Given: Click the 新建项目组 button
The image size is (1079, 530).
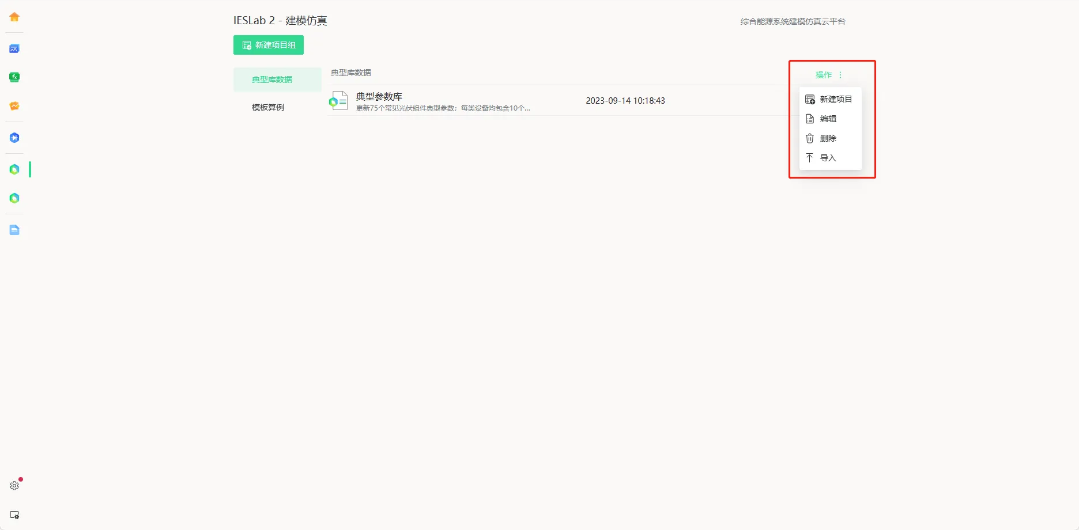Looking at the screenshot, I should click(x=269, y=45).
